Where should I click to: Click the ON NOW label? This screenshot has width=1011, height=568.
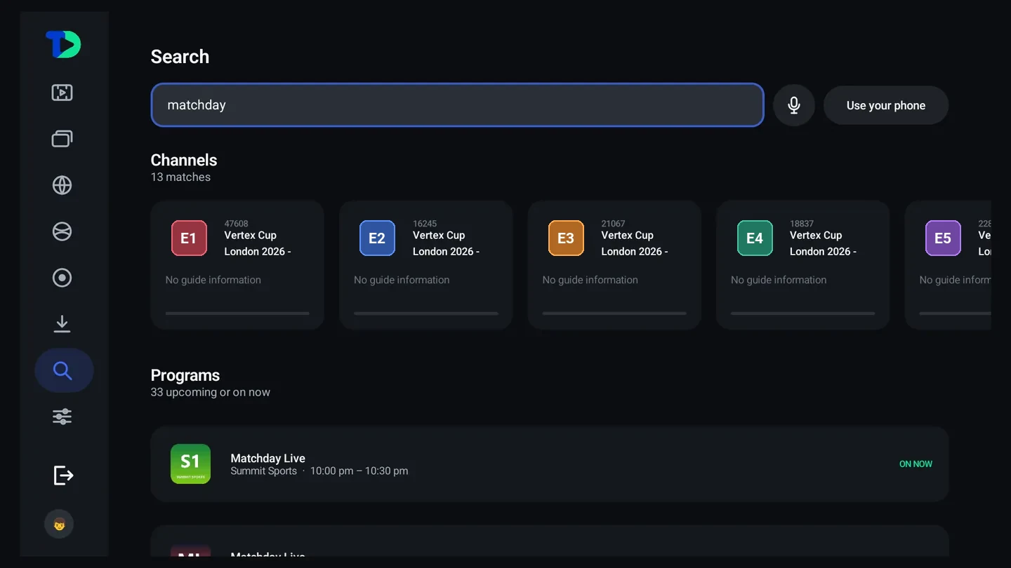click(x=916, y=464)
